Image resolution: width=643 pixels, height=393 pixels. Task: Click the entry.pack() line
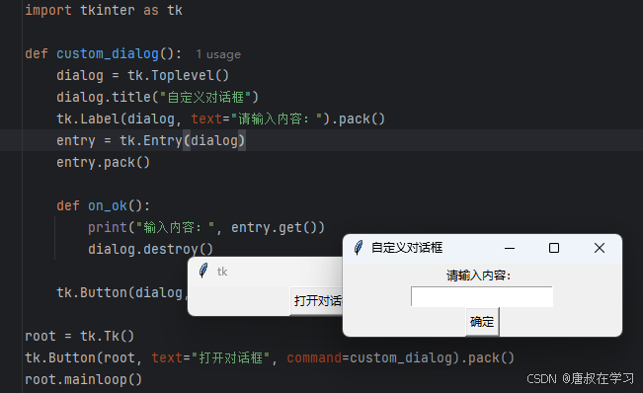coord(104,162)
